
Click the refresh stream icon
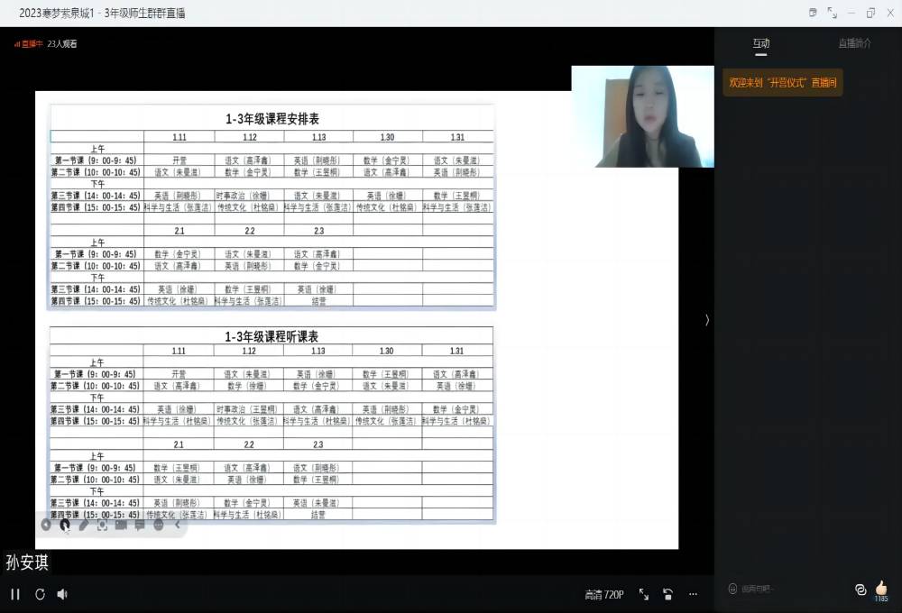pos(40,594)
